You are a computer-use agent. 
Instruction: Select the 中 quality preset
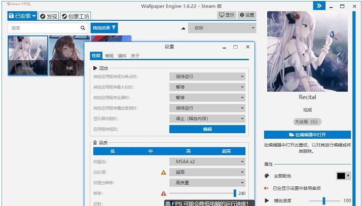coord(150,151)
